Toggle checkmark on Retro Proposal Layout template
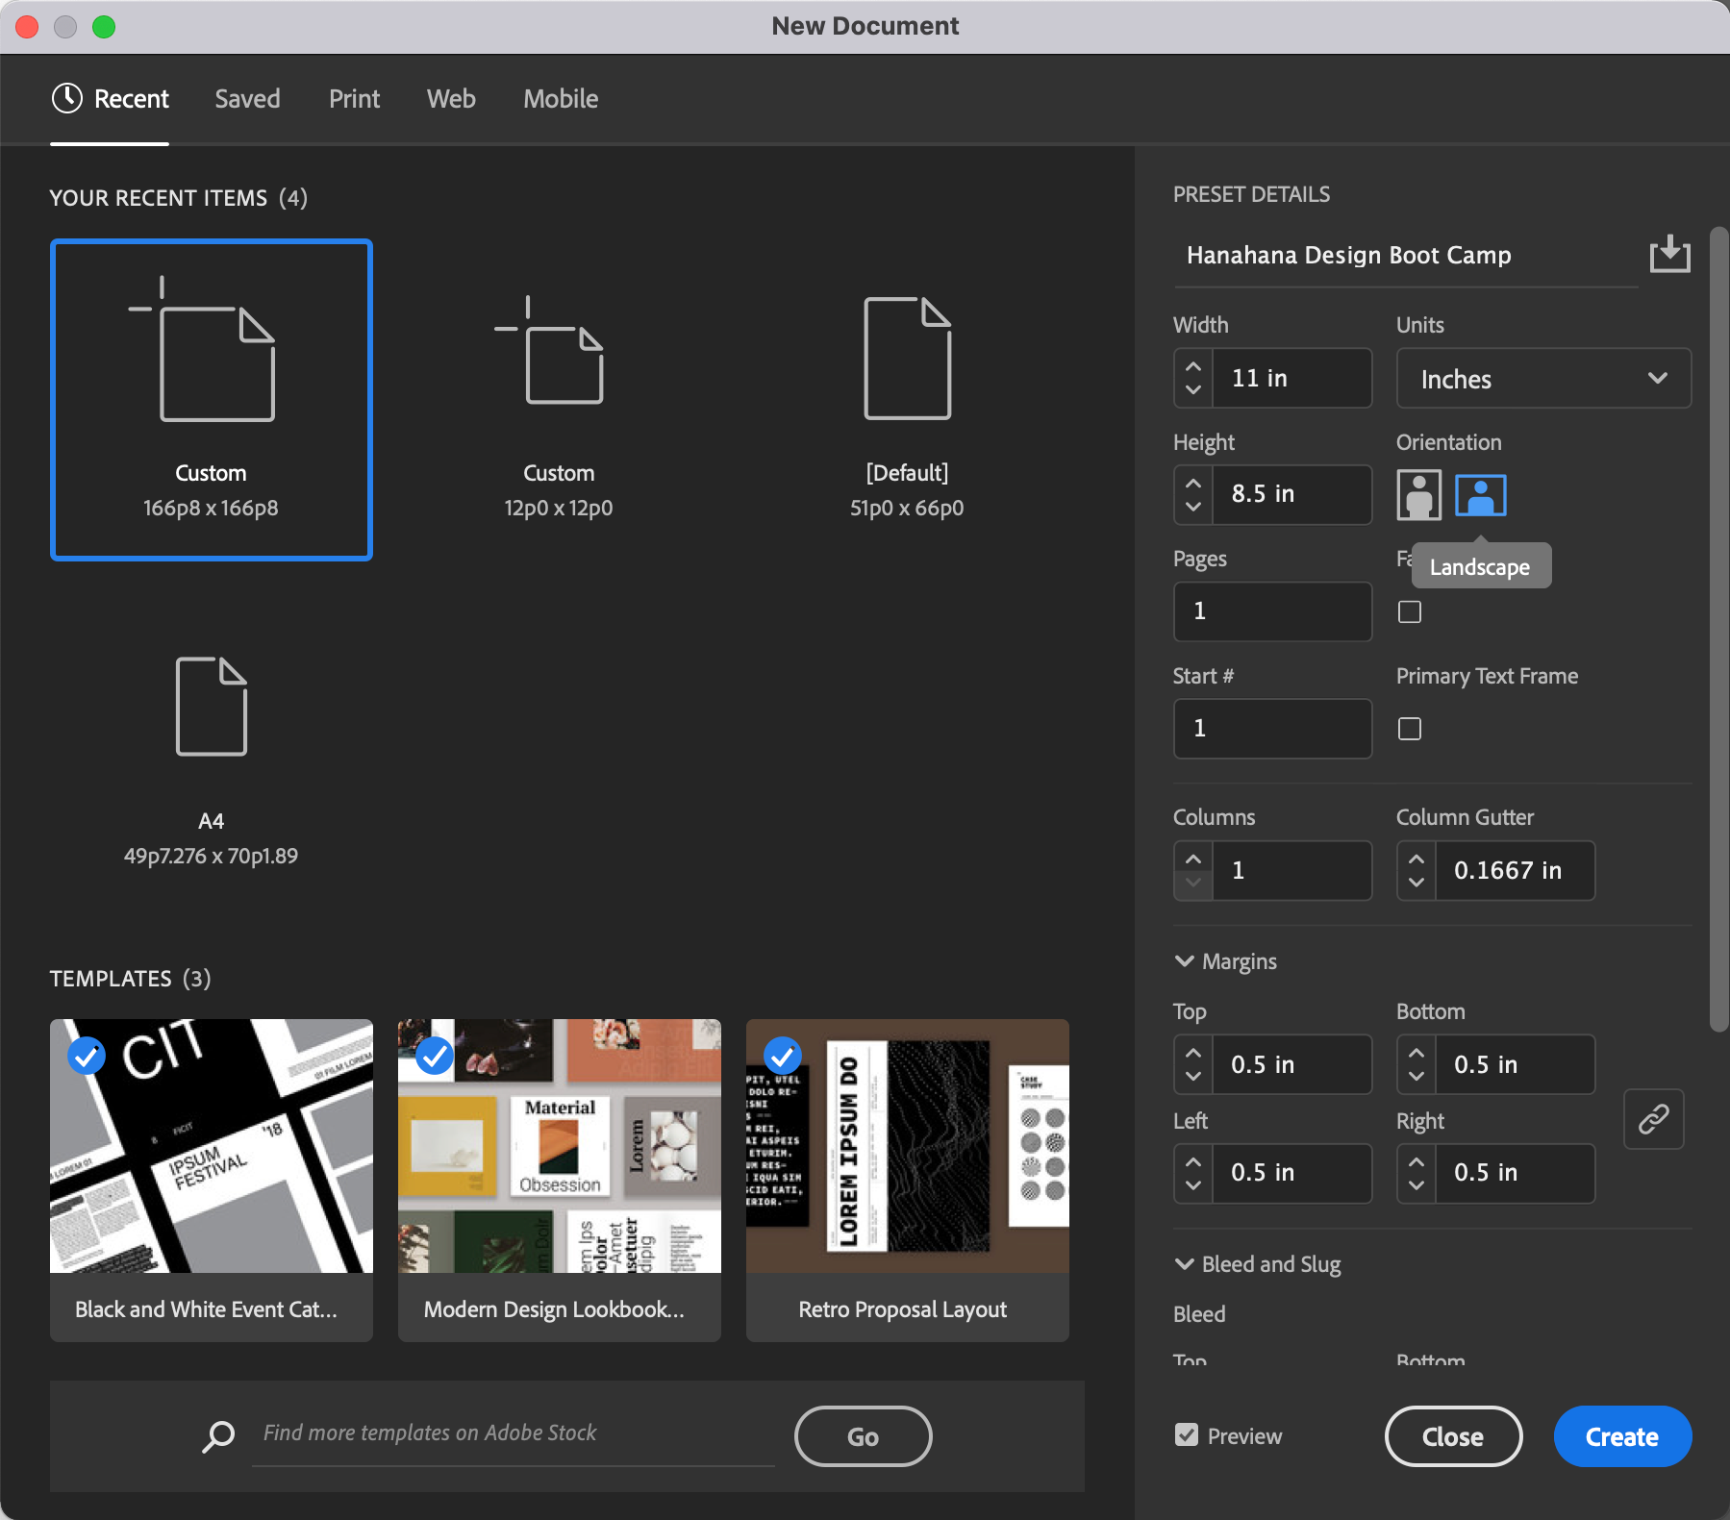 click(783, 1056)
